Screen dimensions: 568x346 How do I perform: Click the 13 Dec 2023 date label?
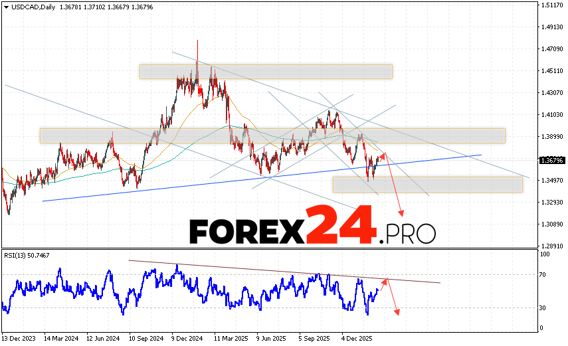[17, 338]
